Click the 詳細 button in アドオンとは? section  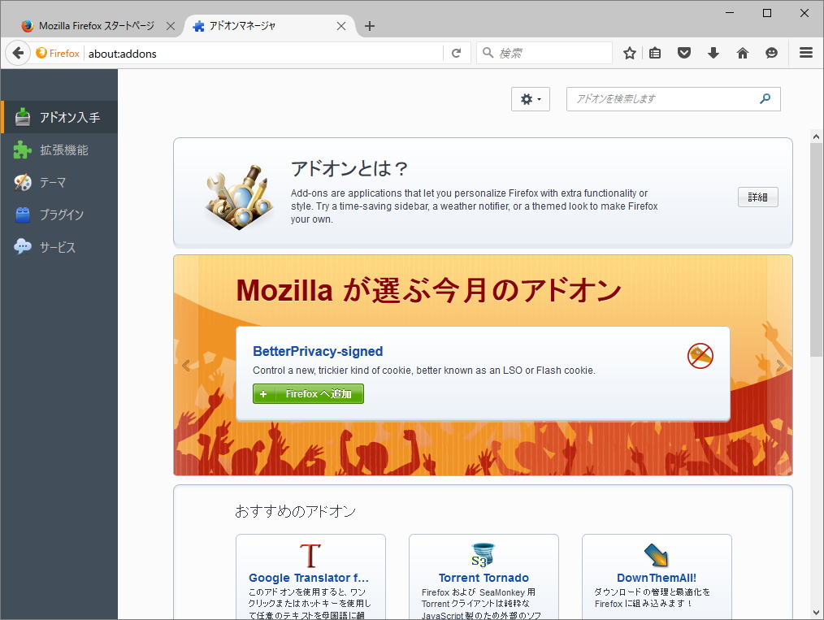[x=757, y=197]
